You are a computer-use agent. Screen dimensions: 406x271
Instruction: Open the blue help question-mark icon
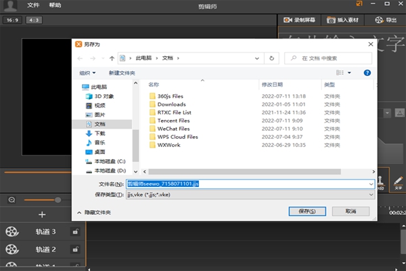367,72
